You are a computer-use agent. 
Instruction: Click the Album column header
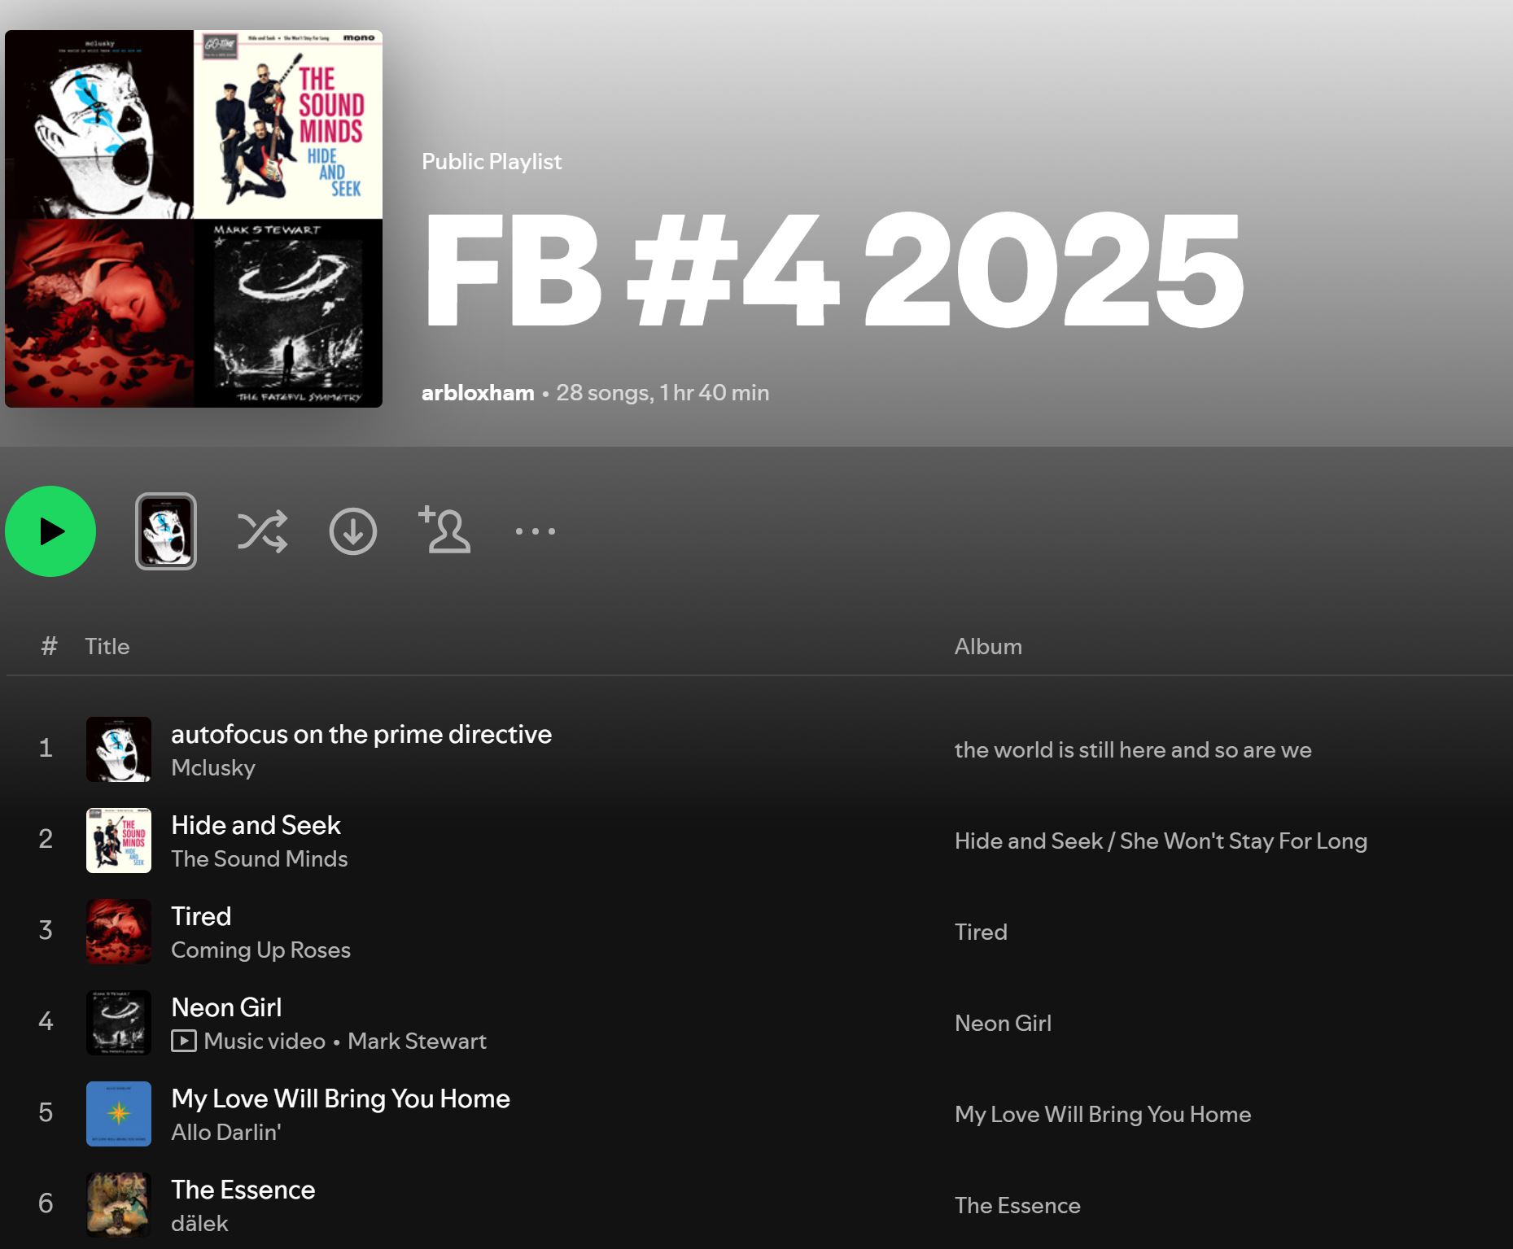(988, 647)
